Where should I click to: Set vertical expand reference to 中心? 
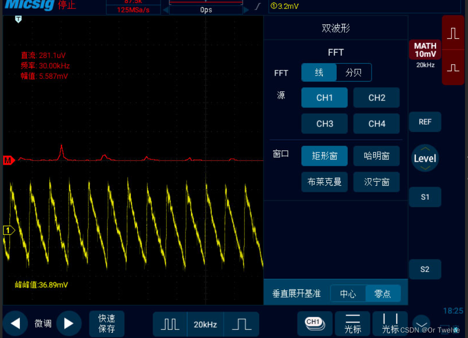click(348, 294)
